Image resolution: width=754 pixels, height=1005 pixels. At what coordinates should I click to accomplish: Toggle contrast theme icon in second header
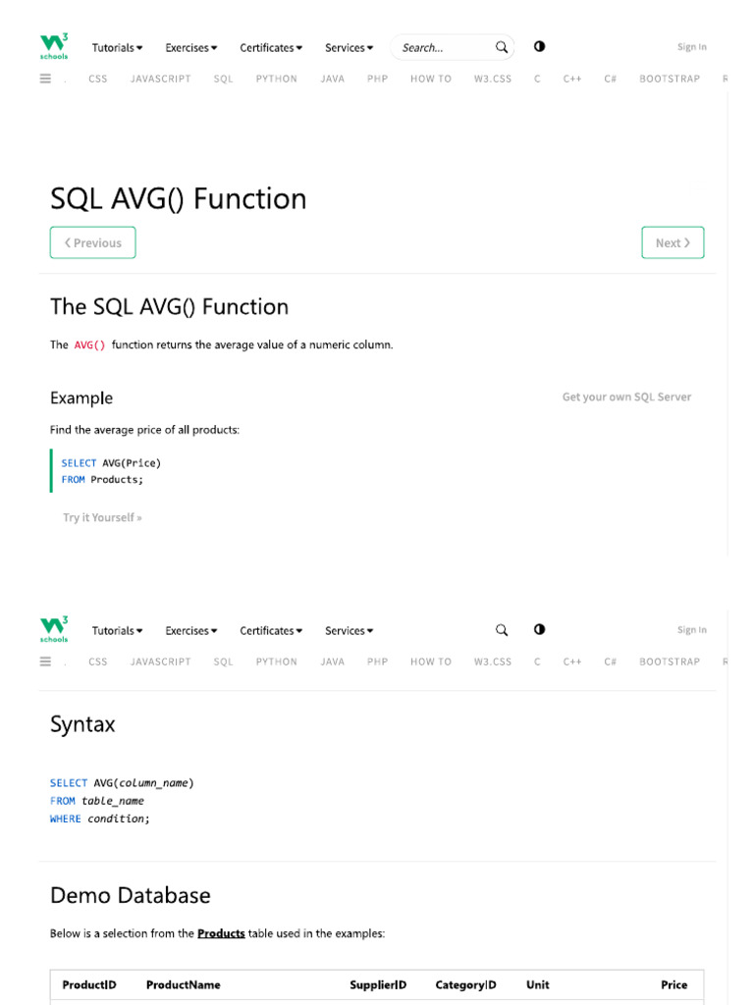pyautogui.click(x=539, y=630)
